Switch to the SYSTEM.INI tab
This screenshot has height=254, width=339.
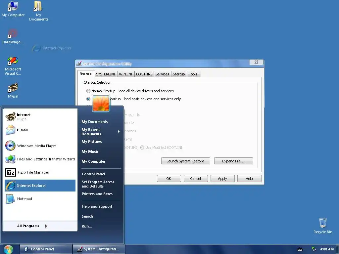coord(106,74)
